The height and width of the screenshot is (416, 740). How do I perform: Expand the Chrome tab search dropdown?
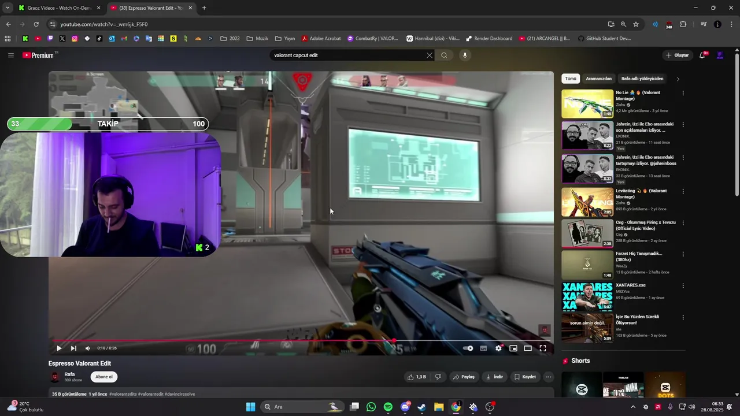(x=8, y=8)
